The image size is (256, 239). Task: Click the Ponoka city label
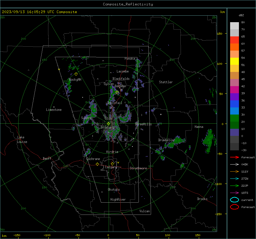tap(130, 59)
